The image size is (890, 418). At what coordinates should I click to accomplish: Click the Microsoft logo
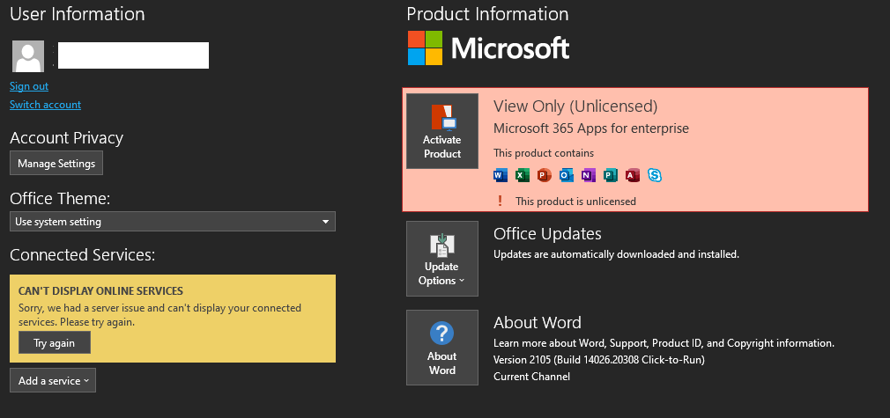click(489, 48)
